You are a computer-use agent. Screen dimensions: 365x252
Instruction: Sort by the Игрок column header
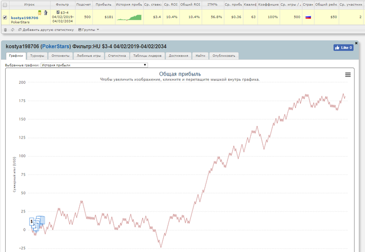(x=29, y=4)
